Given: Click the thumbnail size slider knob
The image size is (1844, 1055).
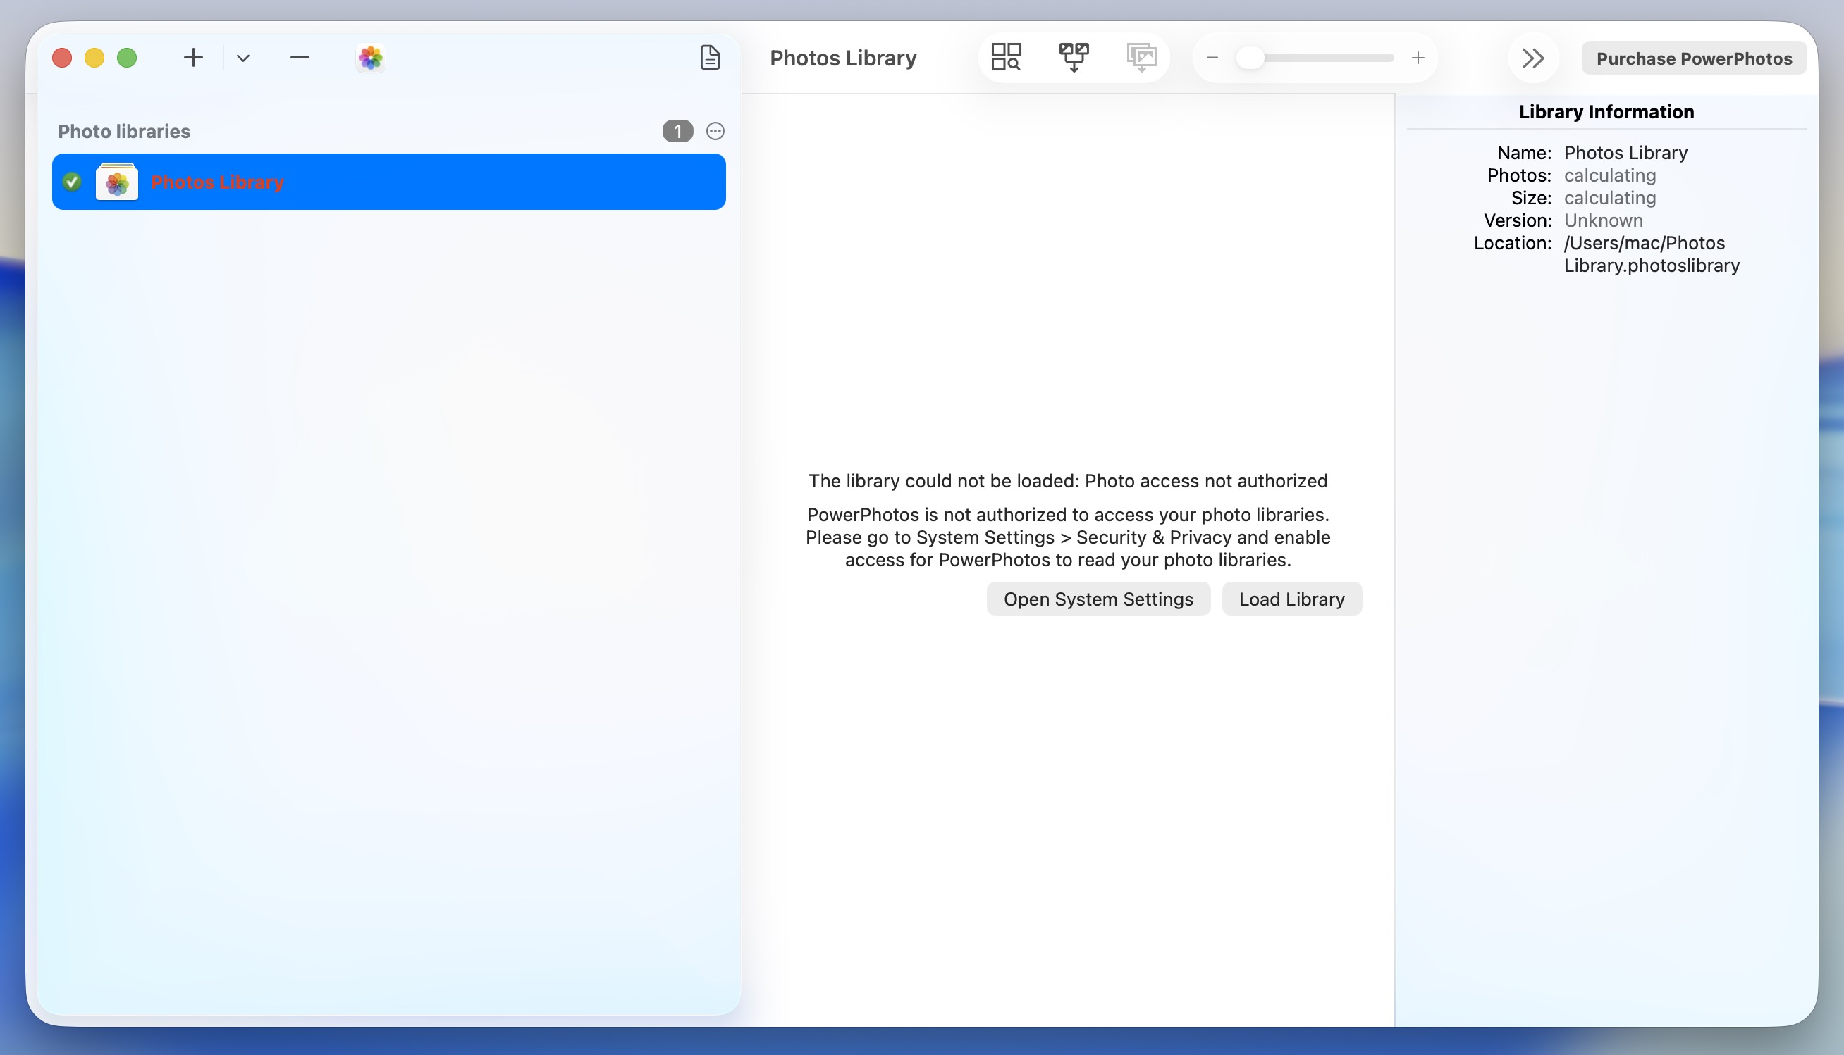Looking at the screenshot, I should [x=1250, y=58].
